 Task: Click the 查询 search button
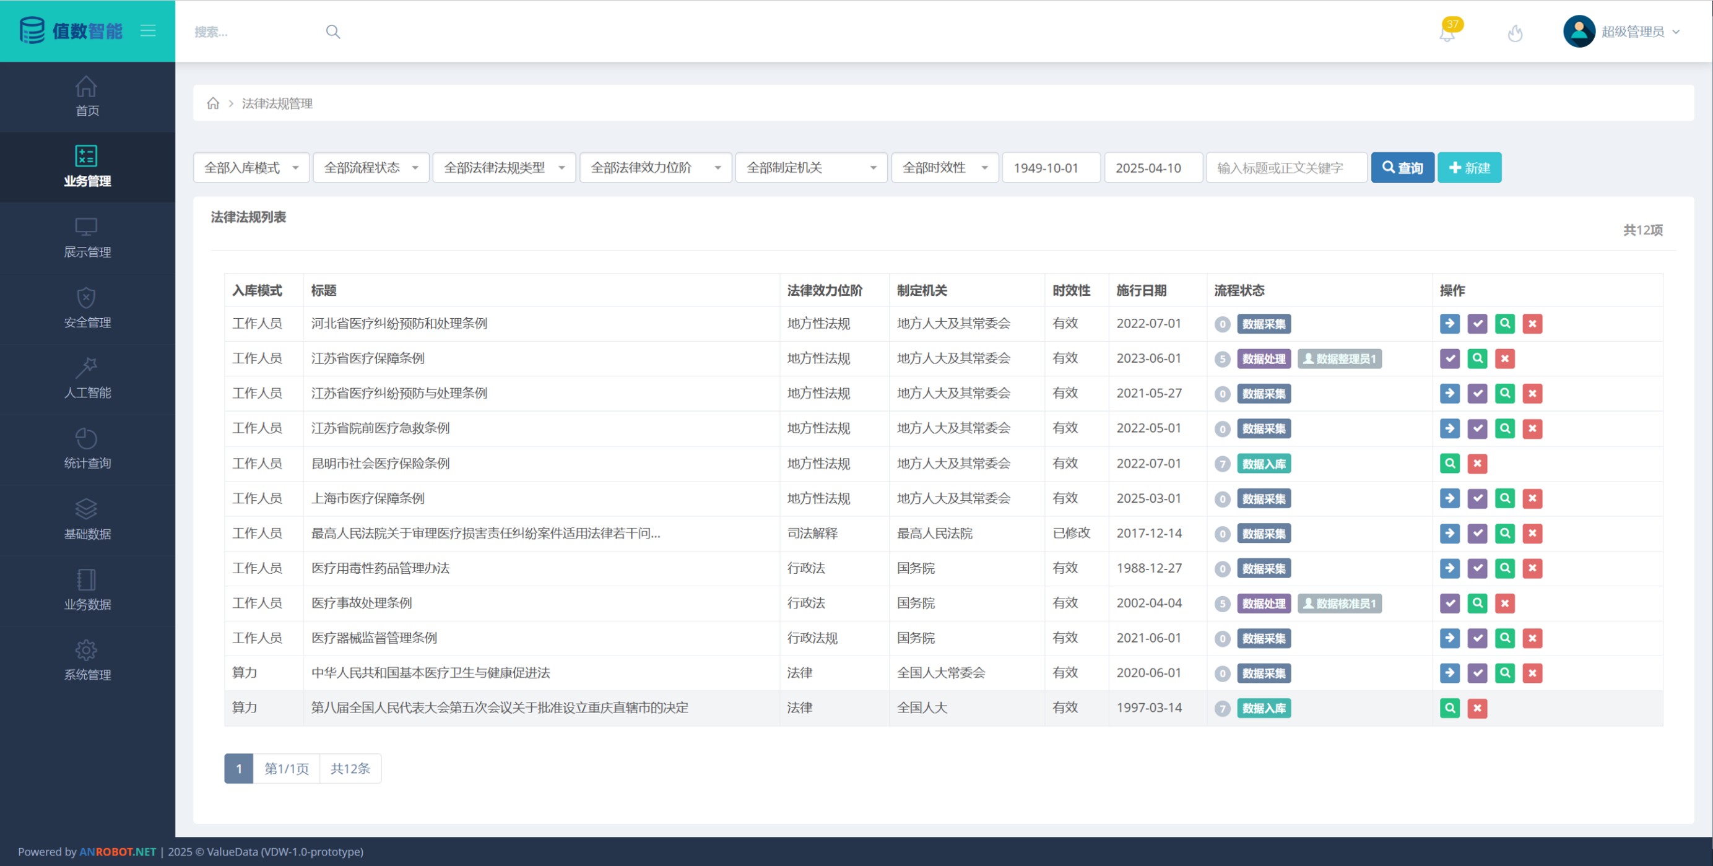tap(1402, 168)
